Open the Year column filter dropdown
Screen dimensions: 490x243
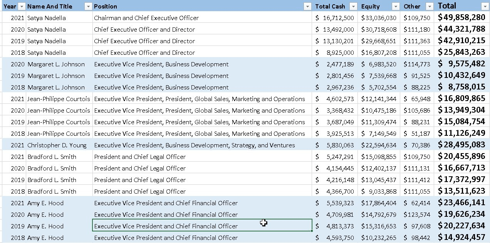[x=22, y=7]
